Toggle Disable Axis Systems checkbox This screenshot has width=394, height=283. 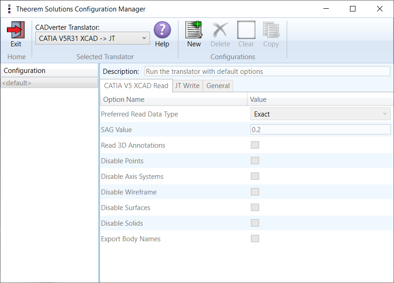coord(255,176)
